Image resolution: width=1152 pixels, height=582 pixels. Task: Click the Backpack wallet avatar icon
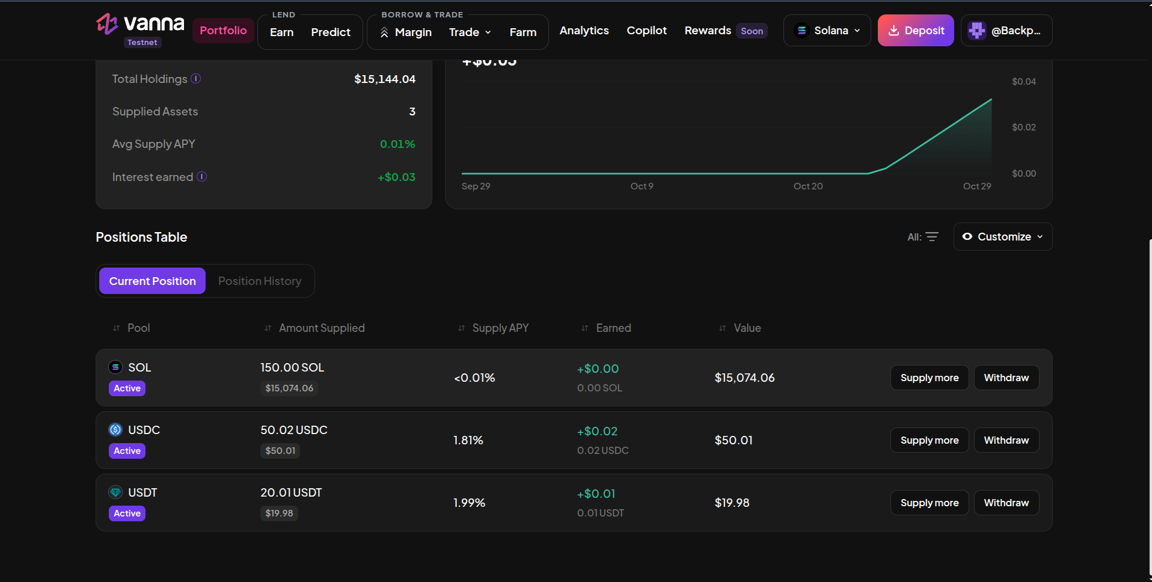(x=977, y=31)
